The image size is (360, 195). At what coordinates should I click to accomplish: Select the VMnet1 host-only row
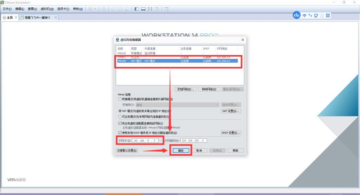pos(177,57)
